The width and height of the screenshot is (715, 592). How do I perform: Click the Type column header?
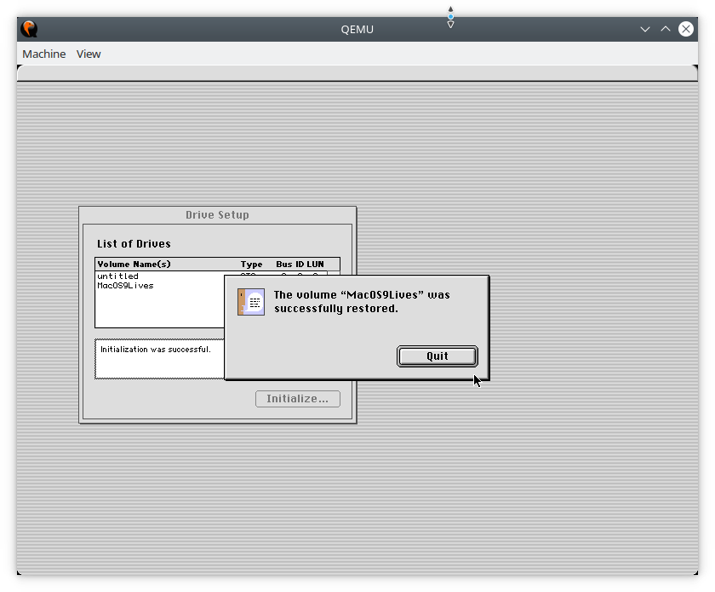click(251, 264)
